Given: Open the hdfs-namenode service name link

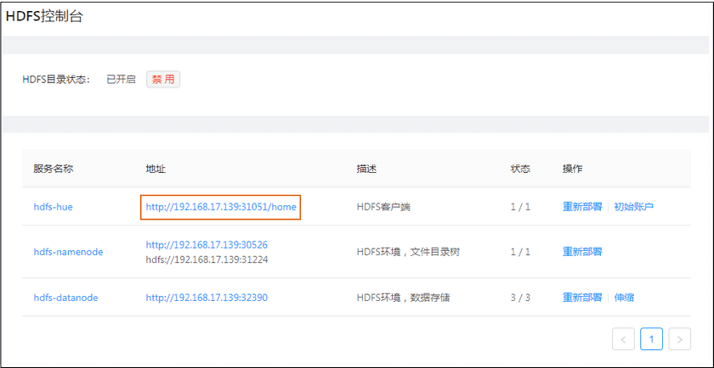Looking at the screenshot, I should (x=68, y=252).
